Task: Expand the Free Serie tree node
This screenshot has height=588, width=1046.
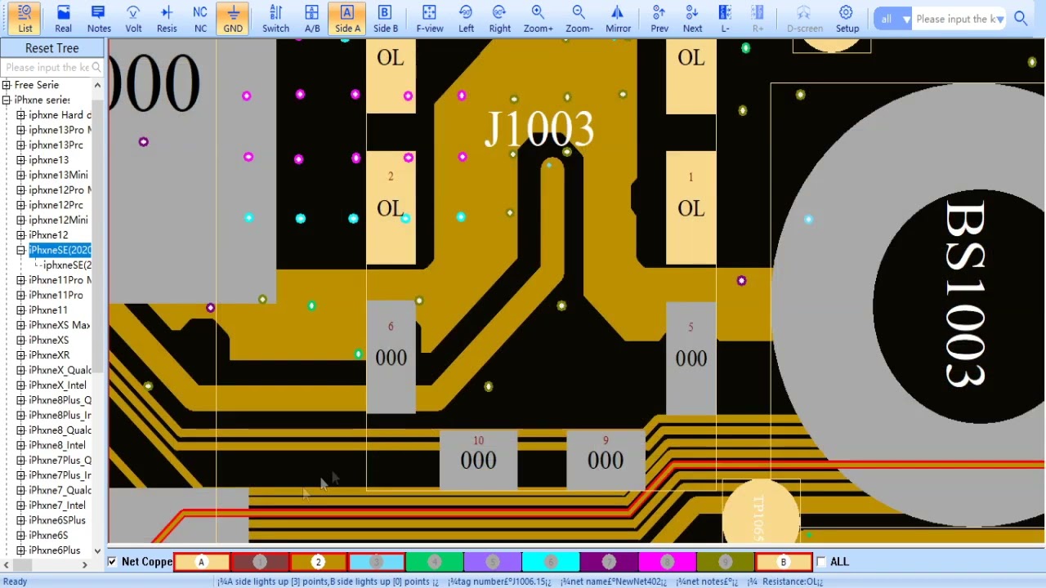Action: coord(7,85)
